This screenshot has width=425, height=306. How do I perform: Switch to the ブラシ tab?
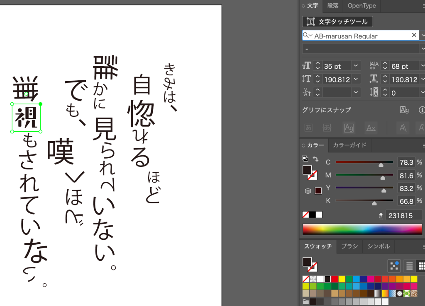(349, 246)
